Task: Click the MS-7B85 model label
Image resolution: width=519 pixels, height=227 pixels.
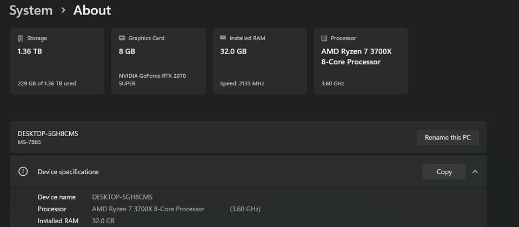Action: [29, 143]
